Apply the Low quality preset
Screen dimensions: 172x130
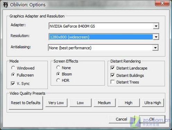click(x=80, y=103)
